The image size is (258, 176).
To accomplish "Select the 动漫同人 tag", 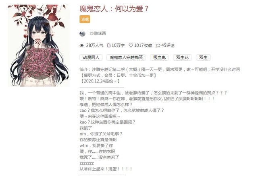I will [x=91, y=57].
